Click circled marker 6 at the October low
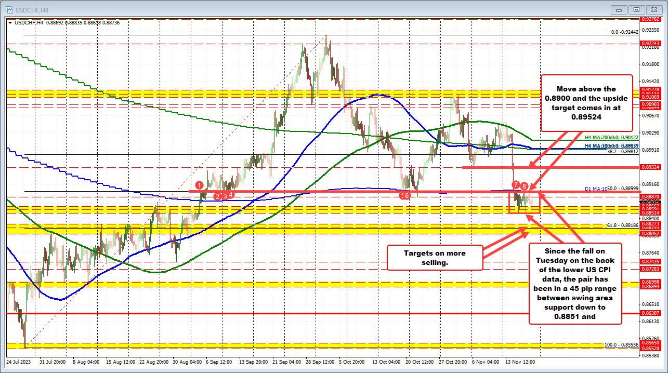This screenshot has width=668, height=373. 406,195
